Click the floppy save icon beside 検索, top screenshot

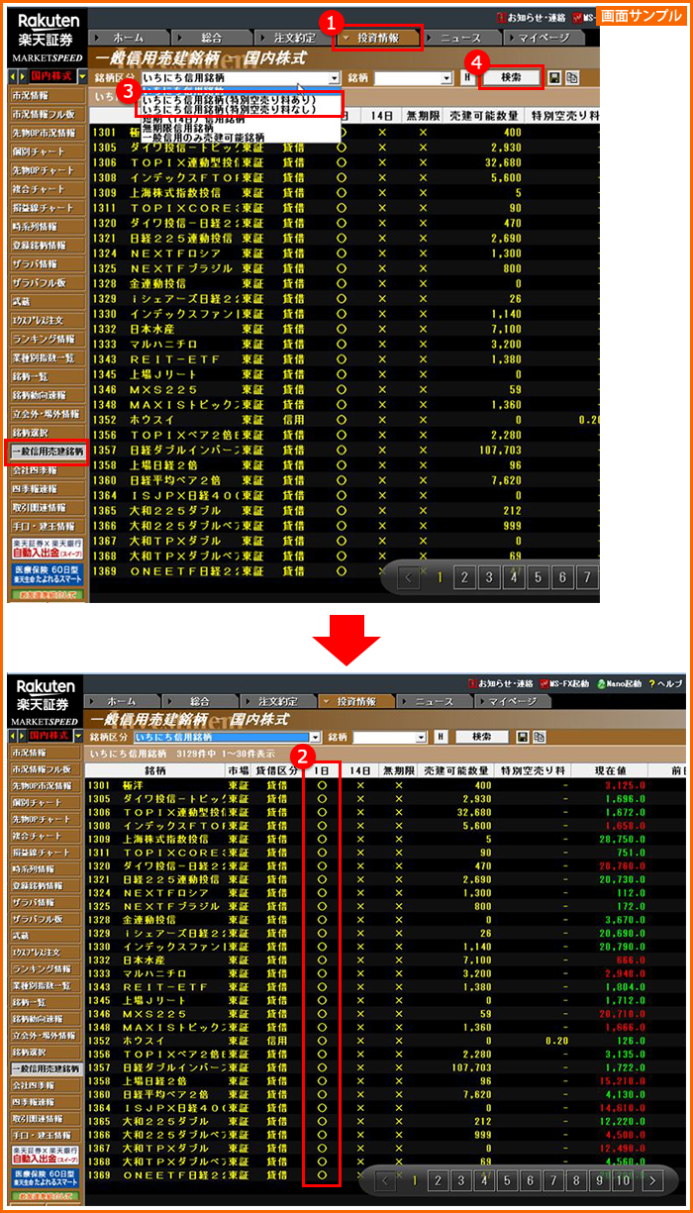coord(555,77)
